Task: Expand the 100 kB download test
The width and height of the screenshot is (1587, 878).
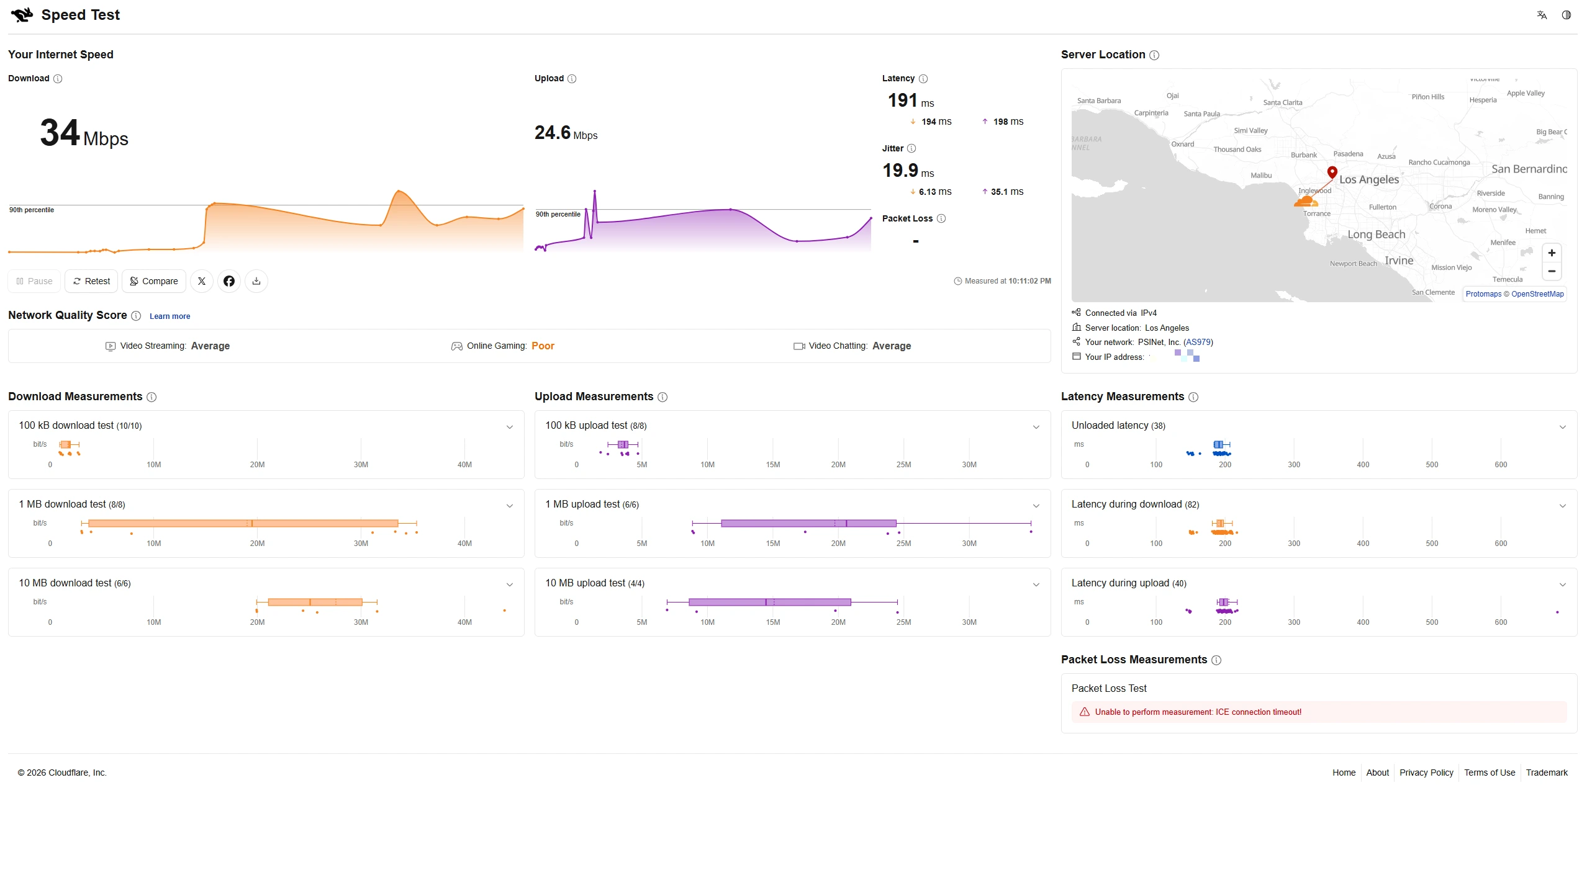Action: click(x=510, y=427)
